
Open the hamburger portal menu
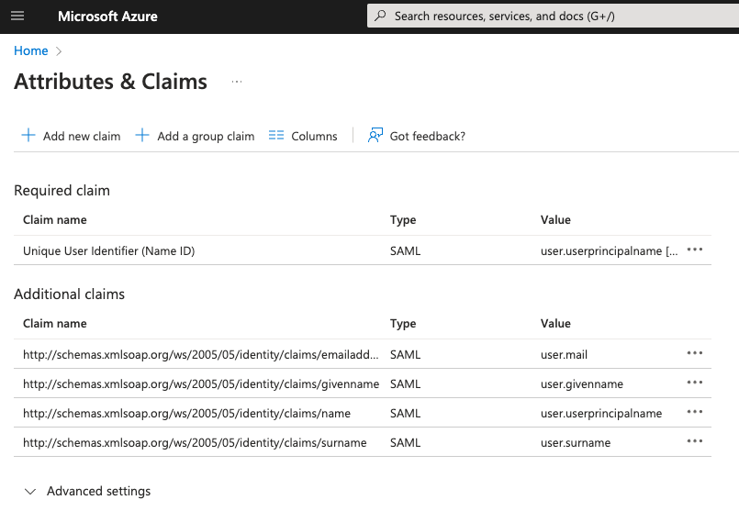click(17, 17)
